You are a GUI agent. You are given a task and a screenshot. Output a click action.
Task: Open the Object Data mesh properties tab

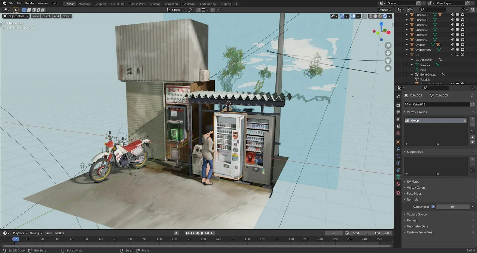tap(398, 177)
